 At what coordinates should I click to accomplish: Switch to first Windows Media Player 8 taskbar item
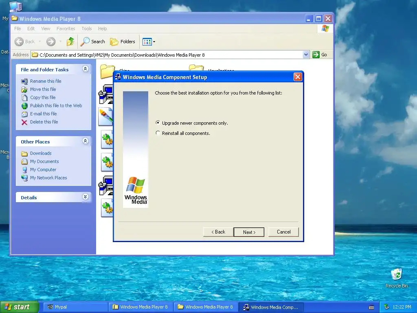click(x=140, y=307)
